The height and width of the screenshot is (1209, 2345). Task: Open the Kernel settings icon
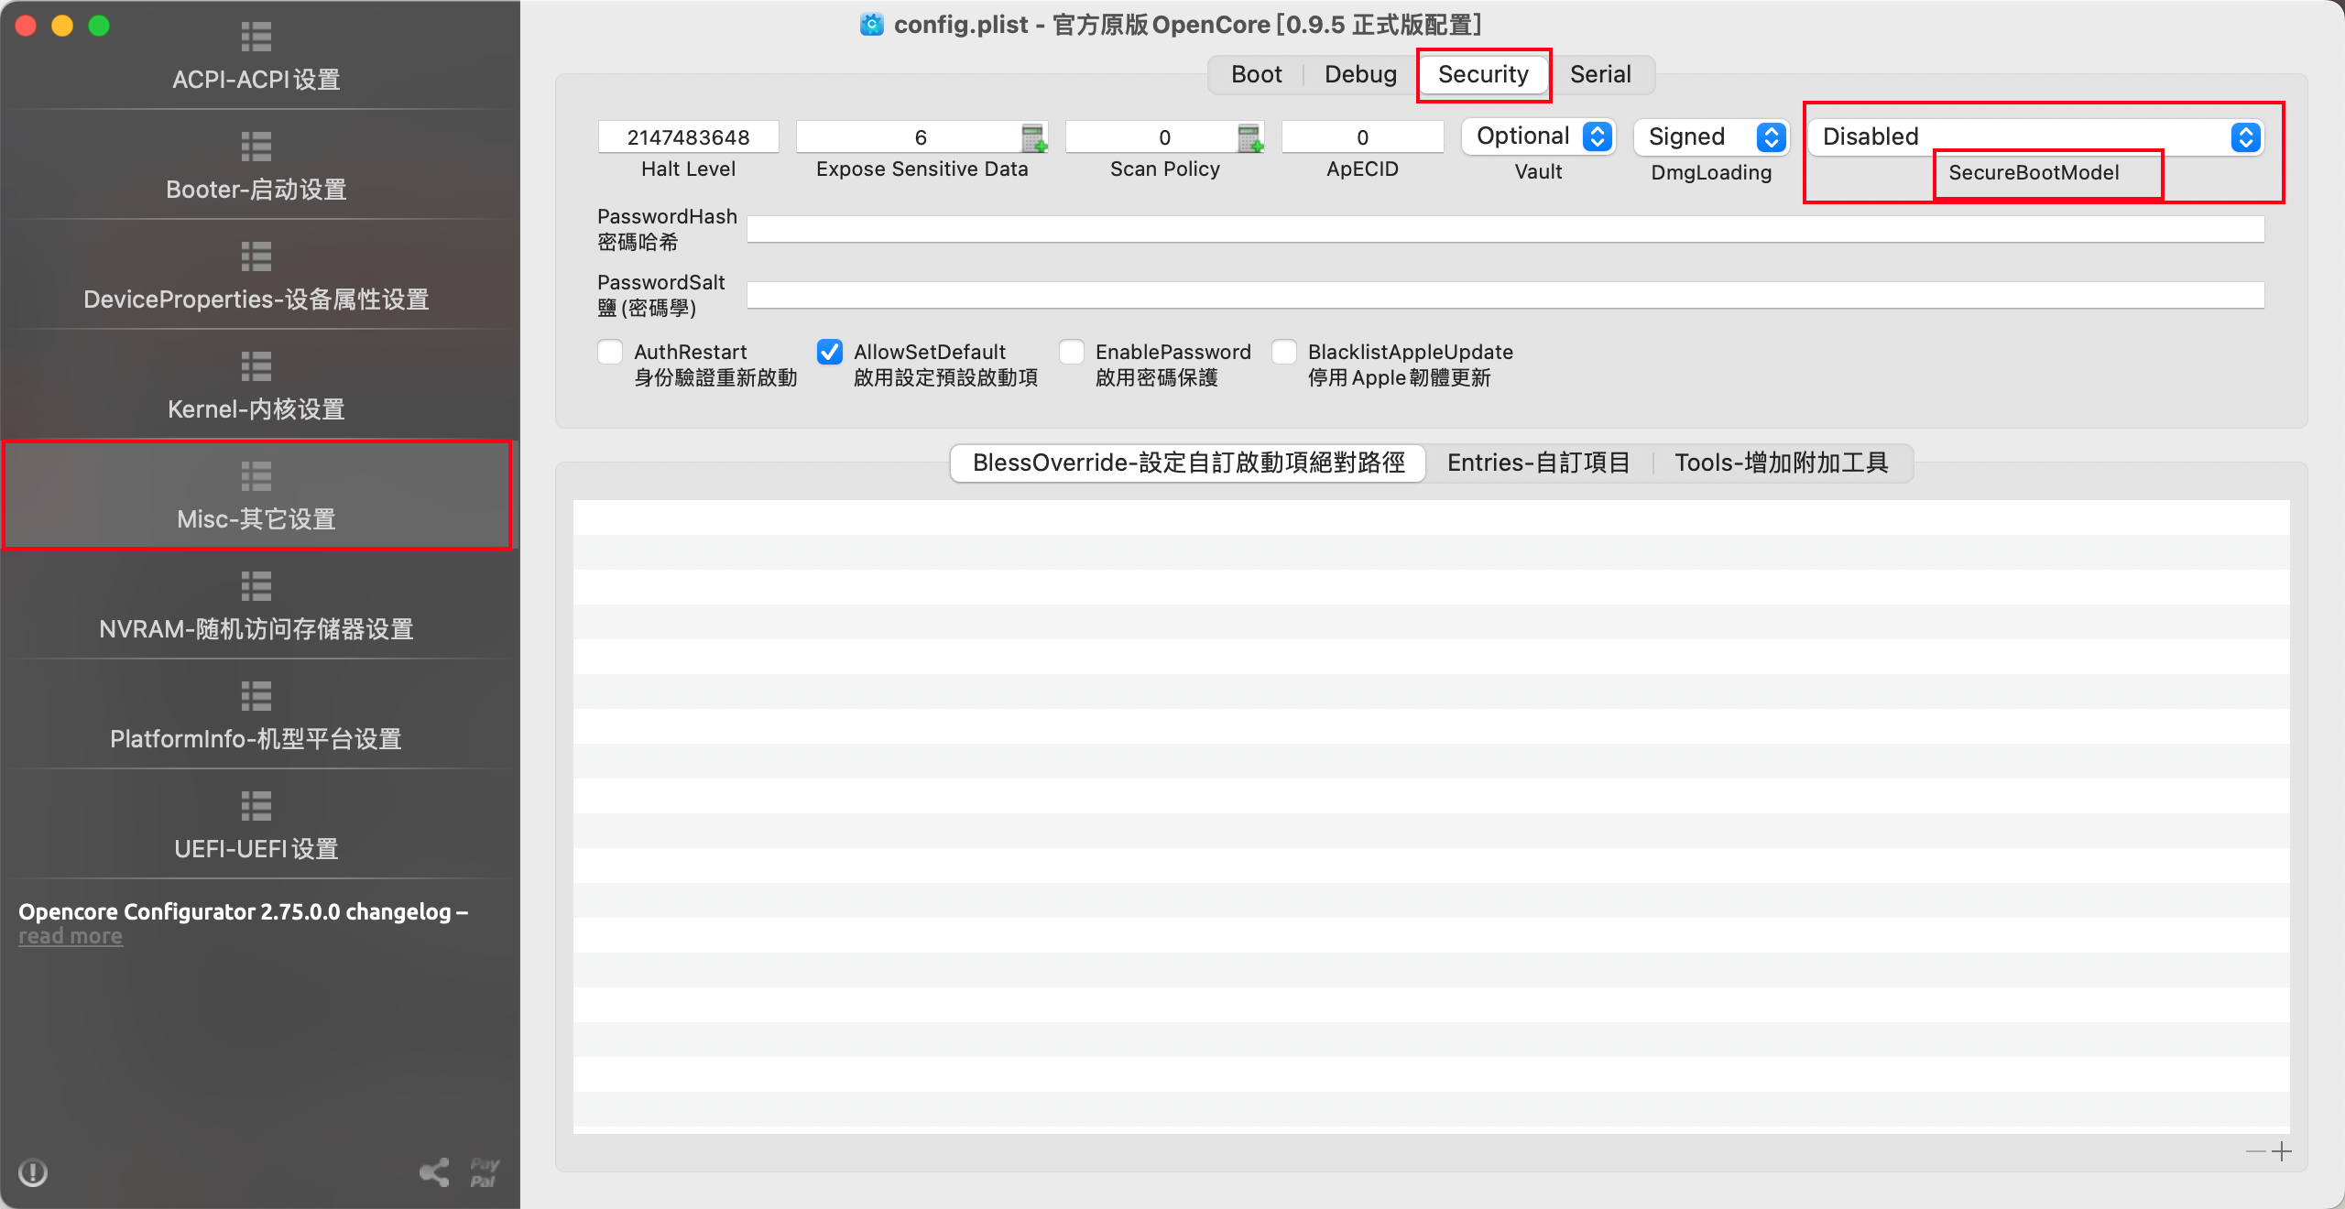click(256, 366)
